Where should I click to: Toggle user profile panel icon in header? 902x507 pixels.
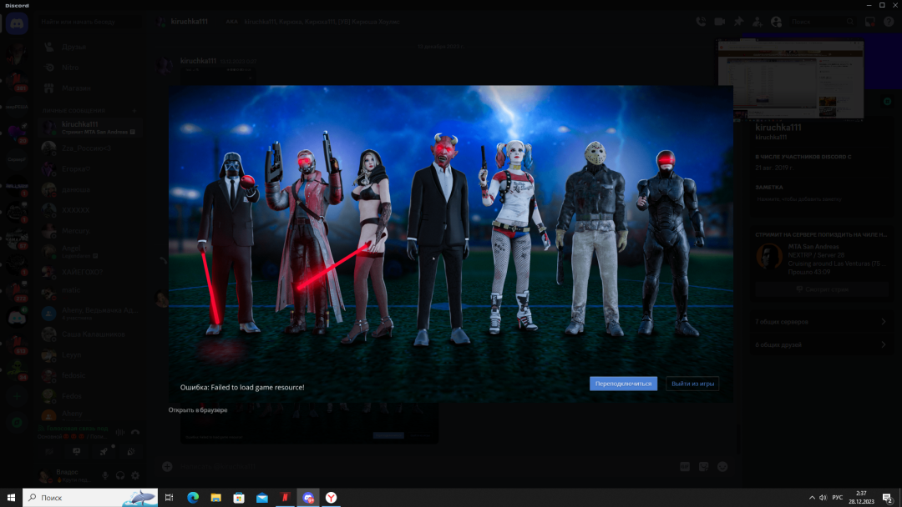pyautogui.click(x=776, y=22)
